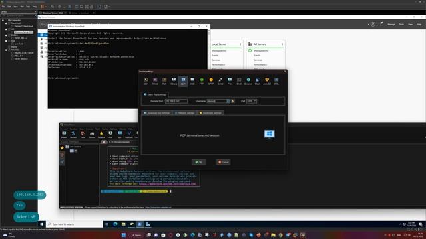Click the Quick connect field in MobaXterm

(x=79, y=142)
